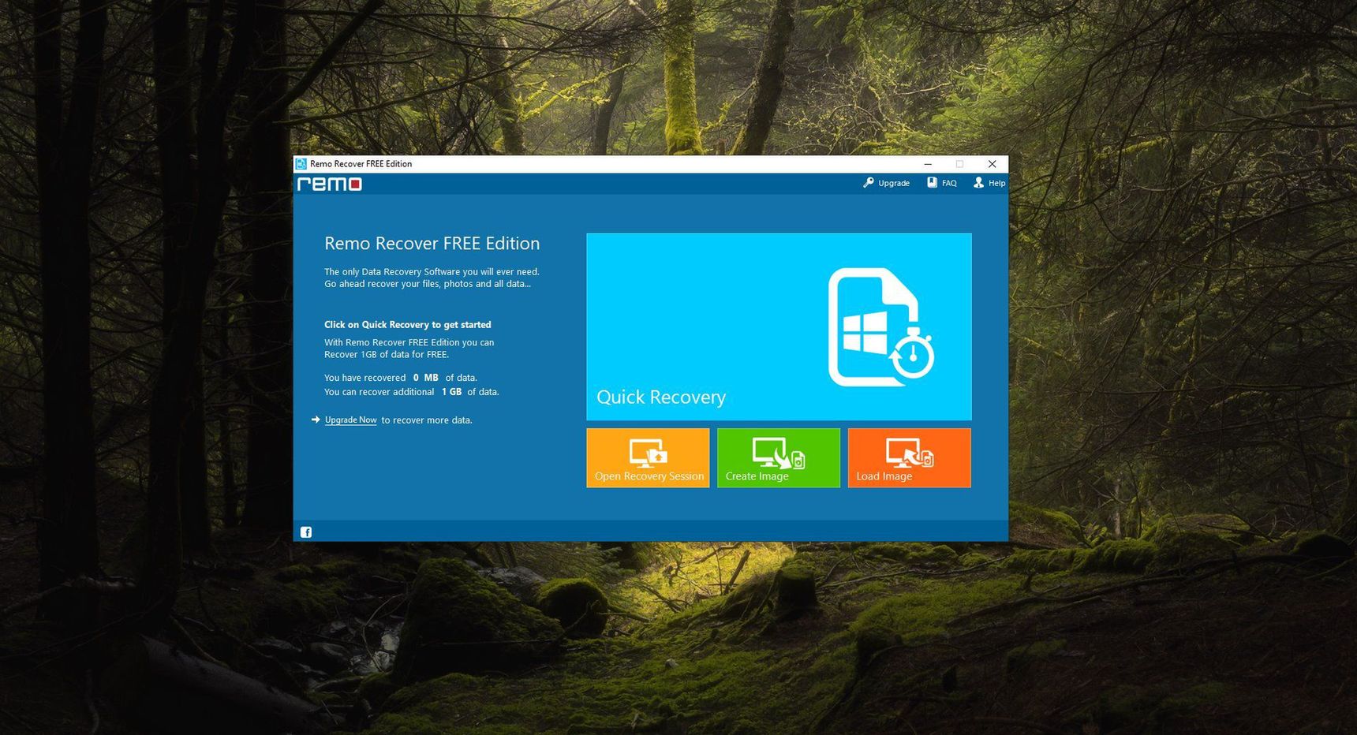The height and width of the screenshot is (735, 1357).
Task: Click the Windows file with timer icon
Action: [x=881, y=326]
